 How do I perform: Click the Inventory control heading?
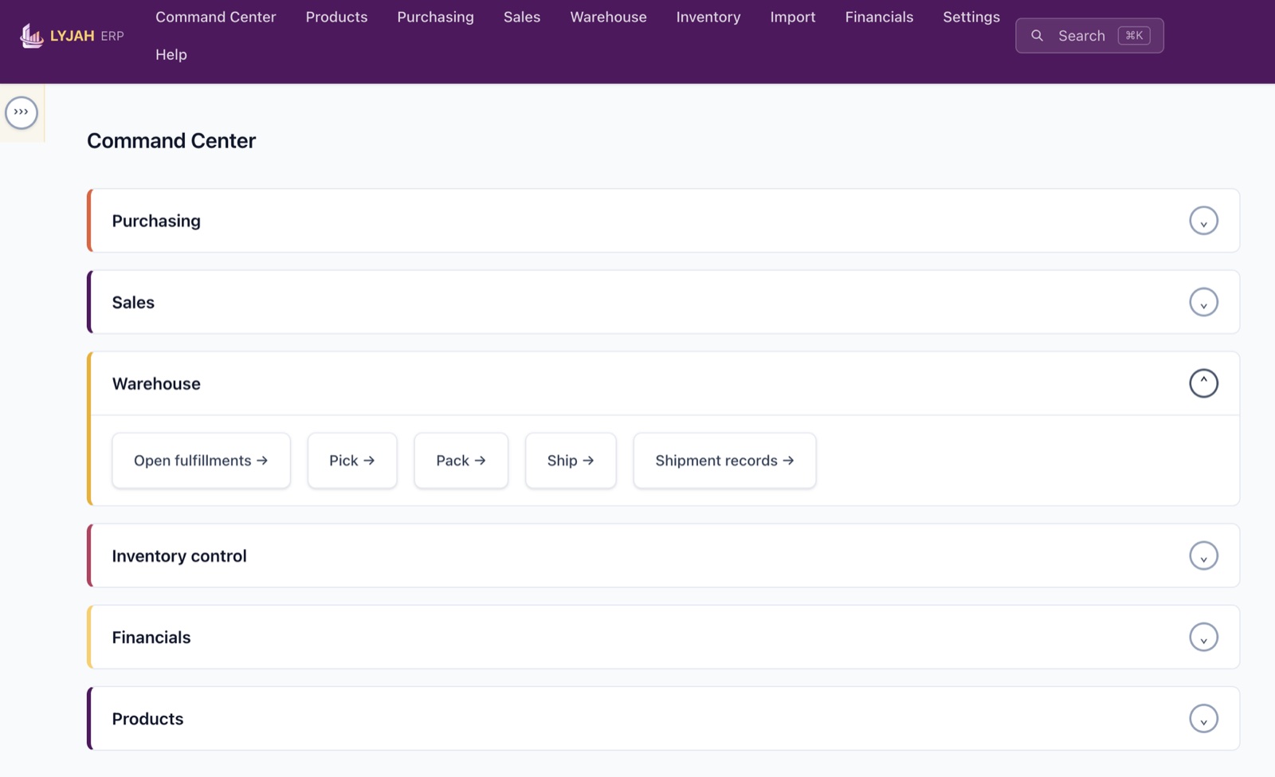(x=179, y=555)
